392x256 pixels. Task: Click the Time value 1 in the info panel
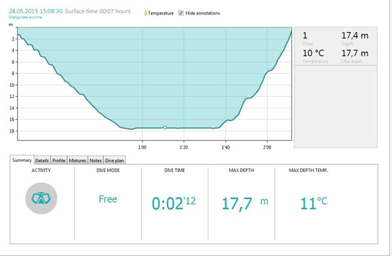pos(305,35)
